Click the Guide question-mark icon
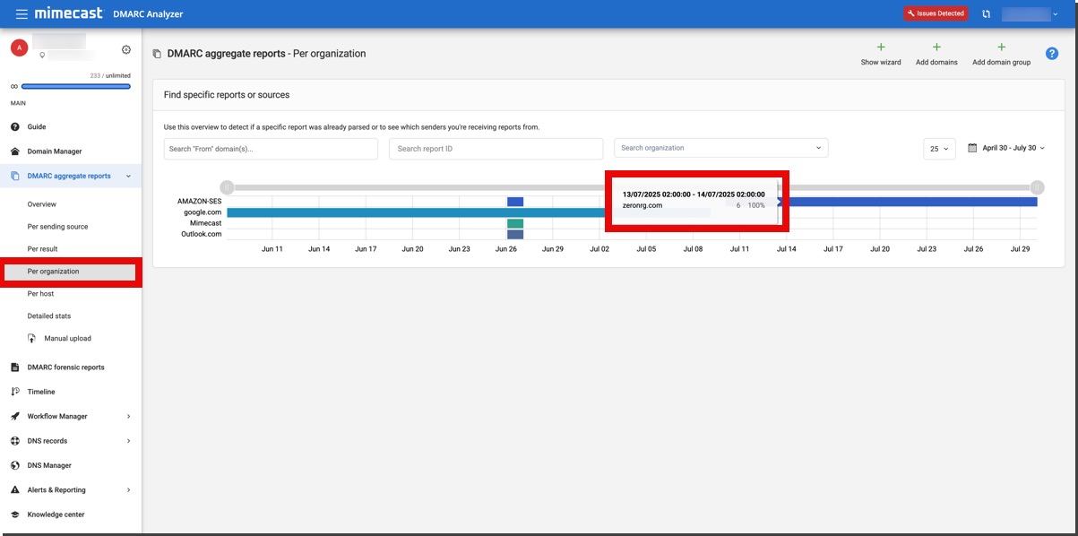The image size is (1078, 536). (x=15, y=127)
